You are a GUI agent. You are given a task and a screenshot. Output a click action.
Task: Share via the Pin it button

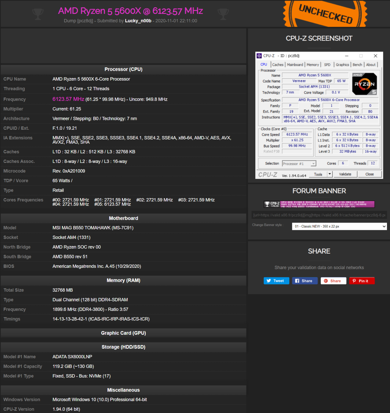[x=362, y=281]
